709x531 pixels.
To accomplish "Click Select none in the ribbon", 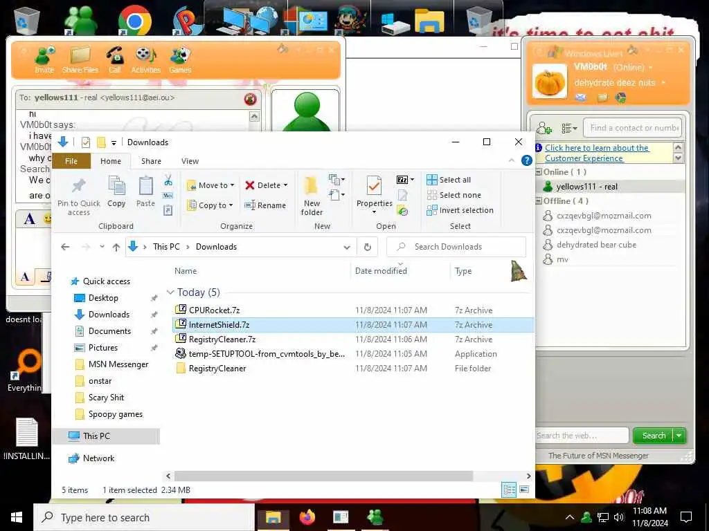I will point(454,195).
